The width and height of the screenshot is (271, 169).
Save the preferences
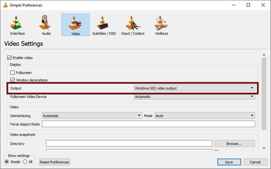(229, 162)
